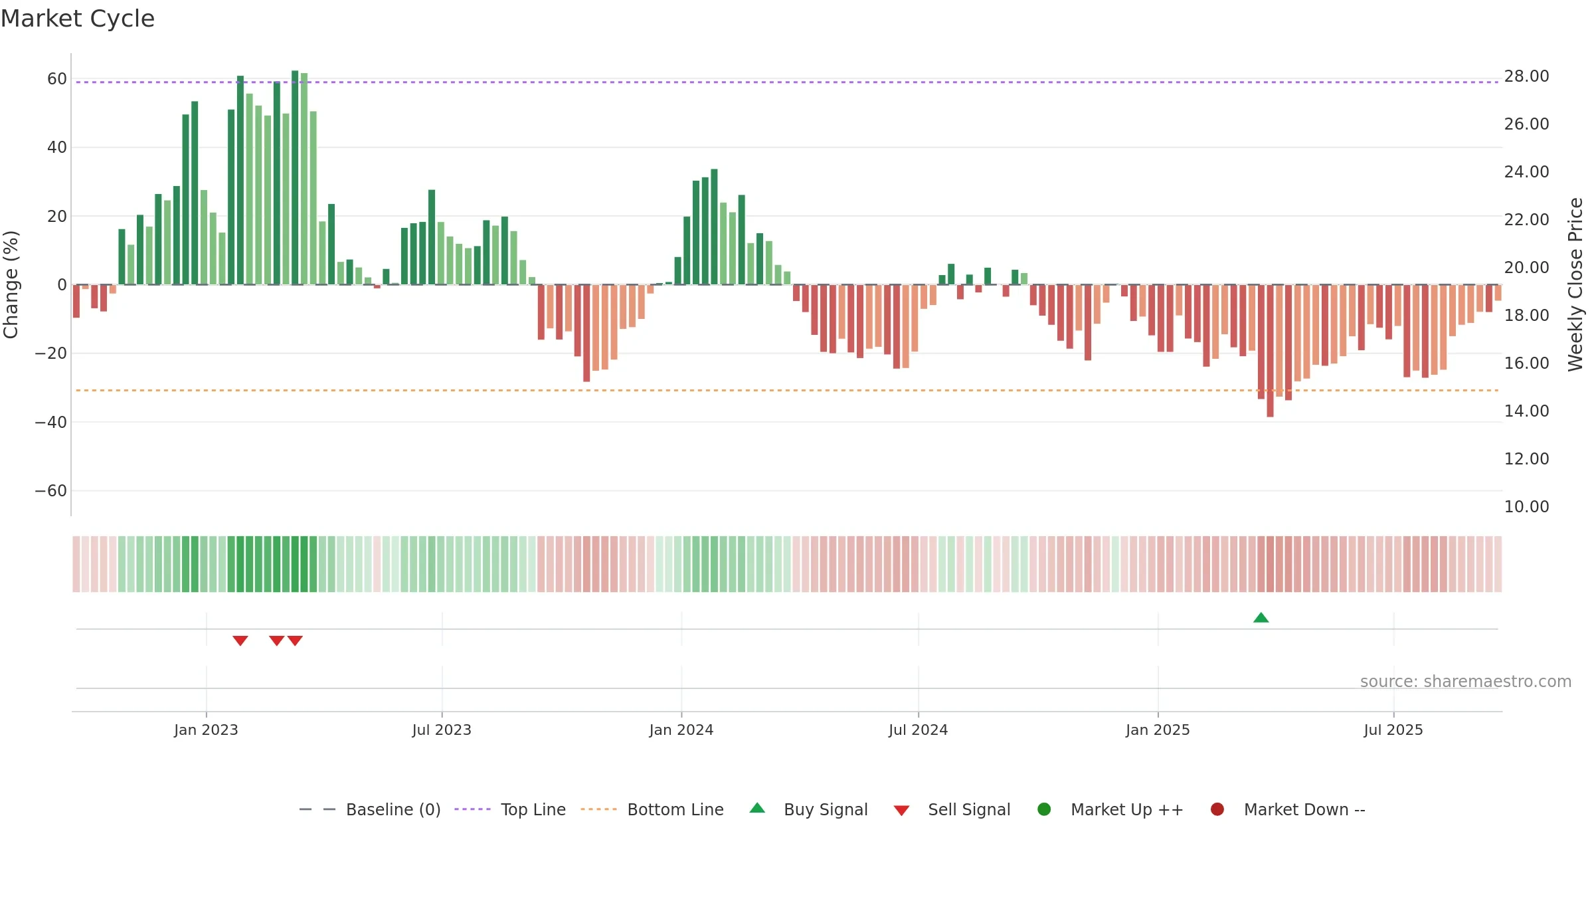Click the tallest green bar above the top line
Screen dimensions: 1594x897
click(x=295, y=177)
